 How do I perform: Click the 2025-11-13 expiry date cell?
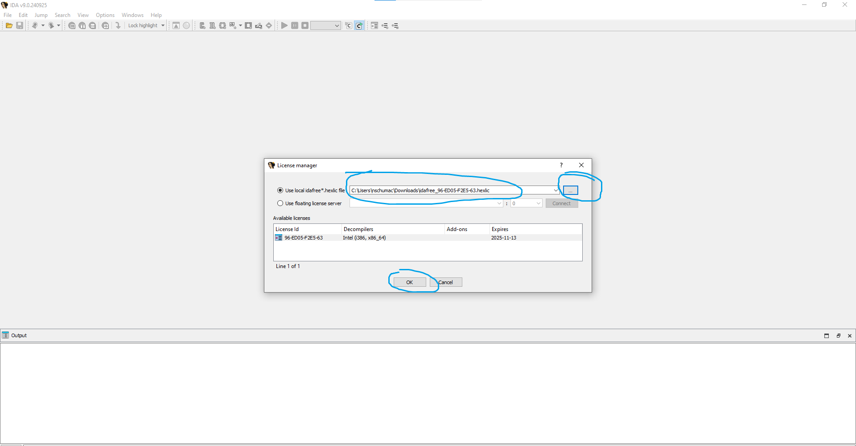[504, 238]
